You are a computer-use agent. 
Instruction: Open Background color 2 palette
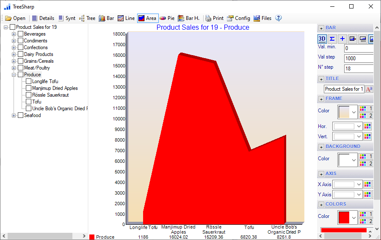[366, 164]
